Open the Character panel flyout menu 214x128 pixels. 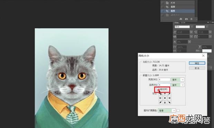tap(212, 22)
